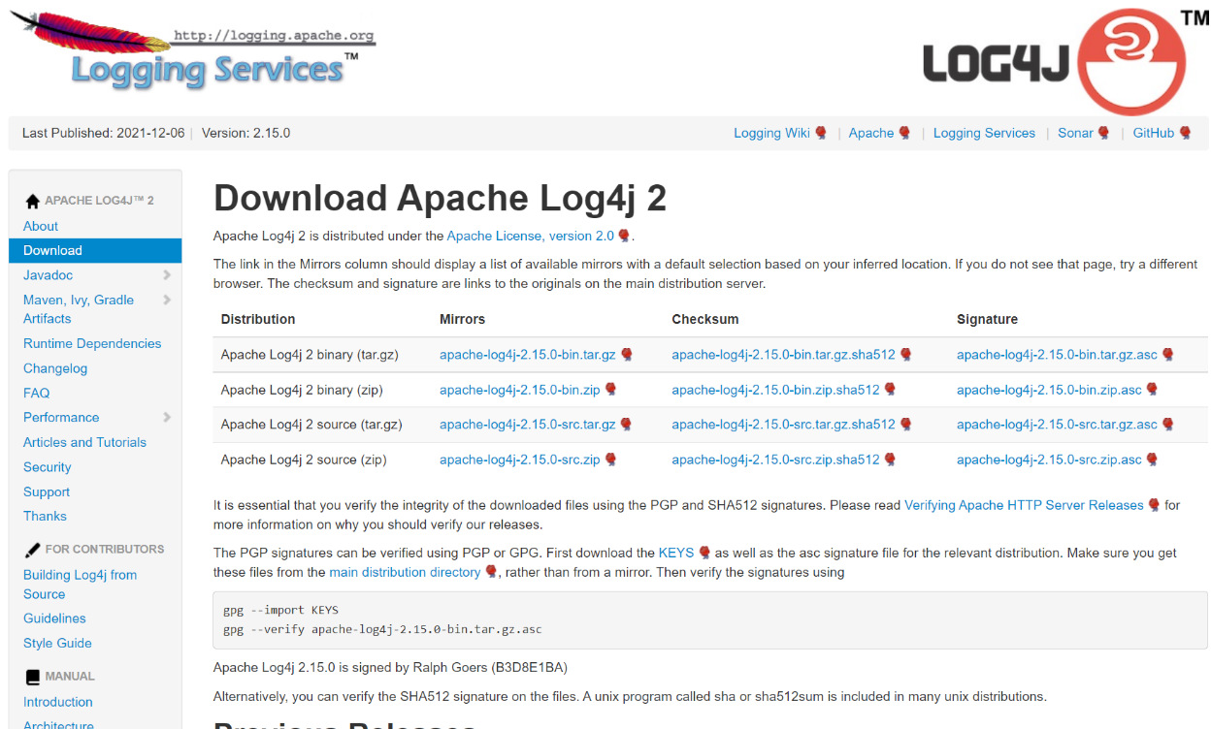The width and height of the screenshot is (1211, 729).
Task: Expand the Performance submenu arrow
Action: (x=167, y=418)
